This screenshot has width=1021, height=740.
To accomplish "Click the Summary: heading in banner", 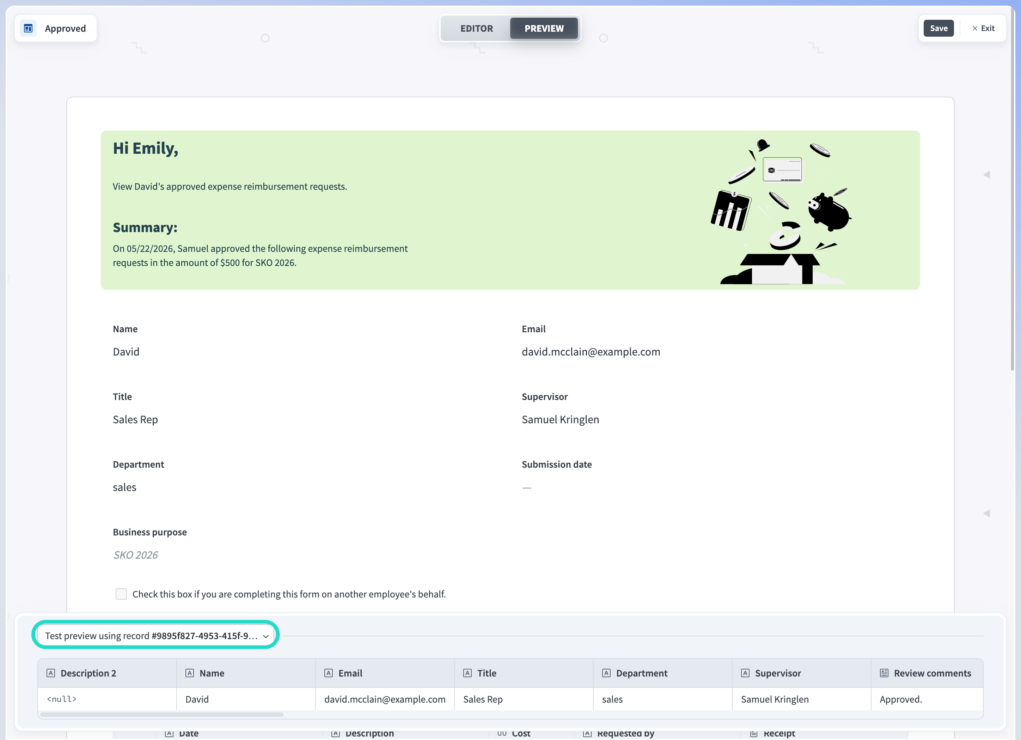I will coord(145,228).
